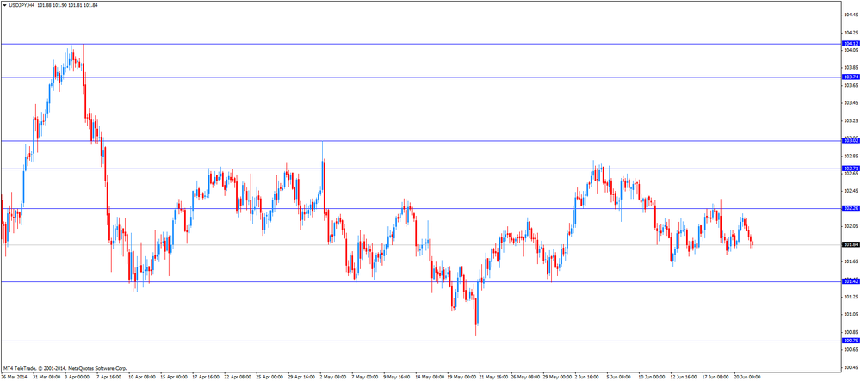Click the OHLC values 101.88 101.90 101.81 101.84
The width and height of the screenshot is (861, 381).
click(66, 4)
